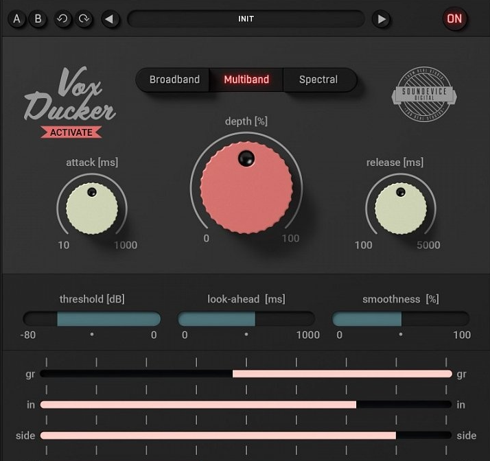Click the threshold slider bar

coord(92,319)
